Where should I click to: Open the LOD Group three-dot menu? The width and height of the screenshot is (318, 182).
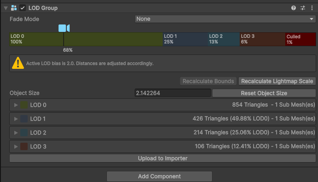point(312,8)
